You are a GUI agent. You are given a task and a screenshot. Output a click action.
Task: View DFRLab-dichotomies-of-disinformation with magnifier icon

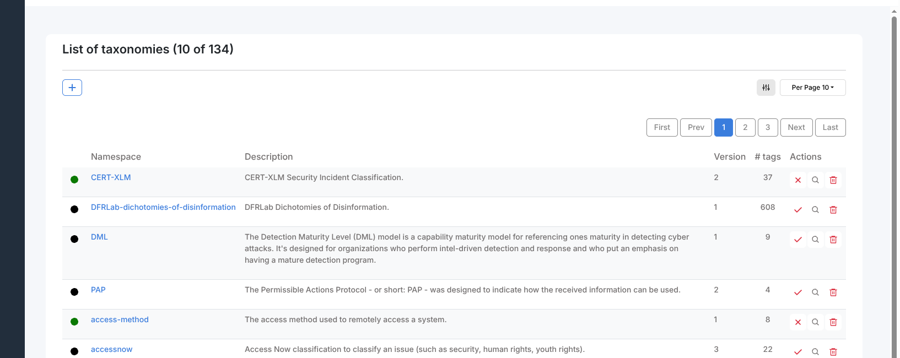815,210
